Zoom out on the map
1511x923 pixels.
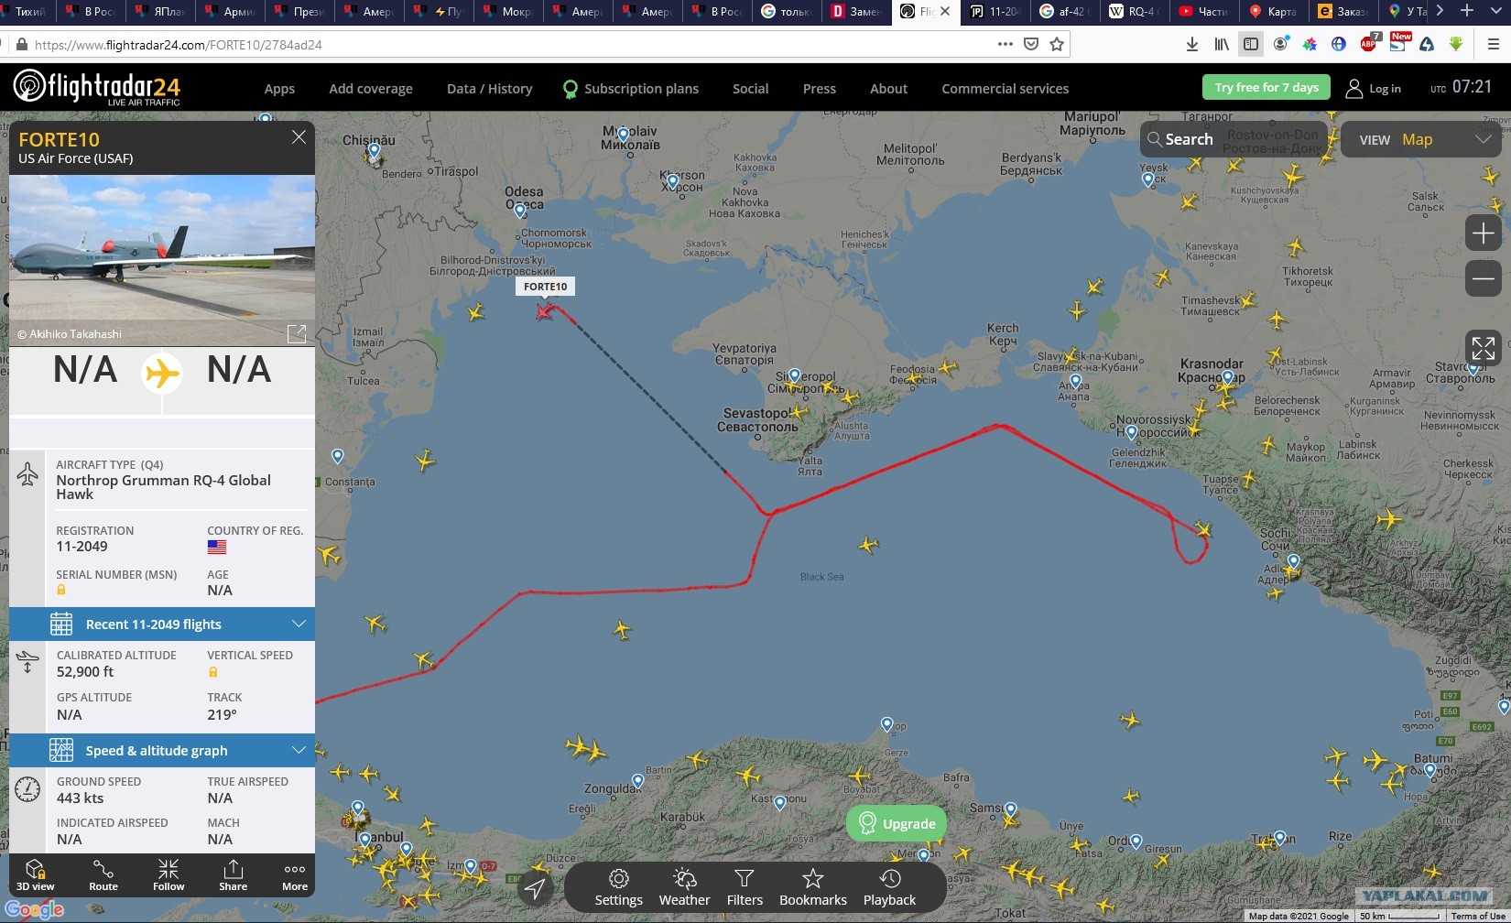[x=1483, y=278]
